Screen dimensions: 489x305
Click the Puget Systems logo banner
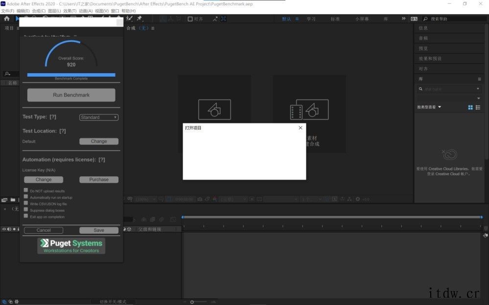pos(71,246)
